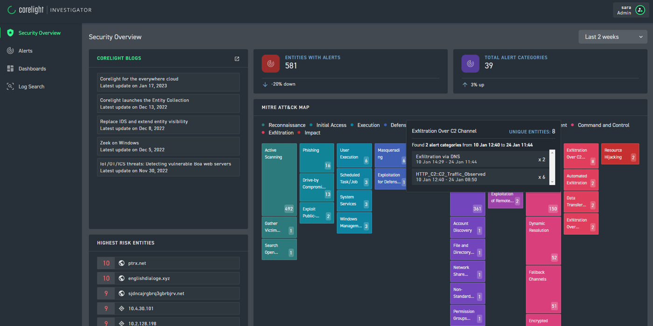
Task: Select the Active Scanning tile on MITRE map
Action: click(x=279, y=179)
